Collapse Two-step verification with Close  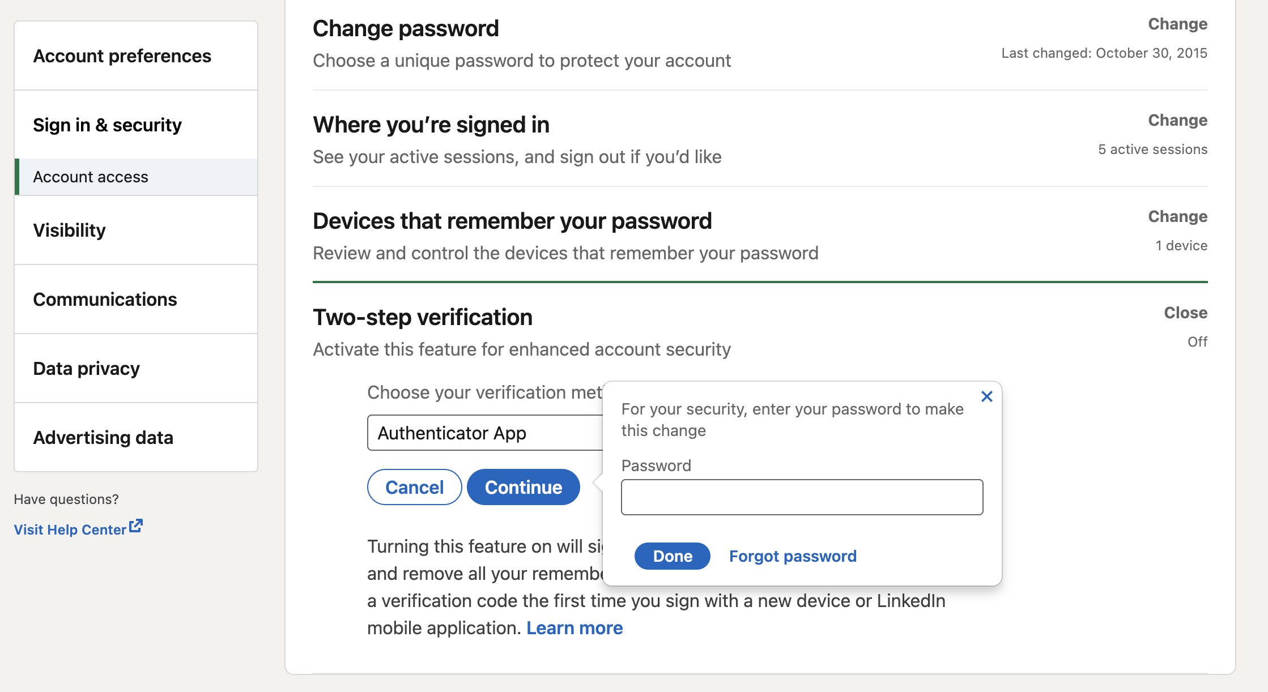pyautogui.click(x=1185, y=313)
